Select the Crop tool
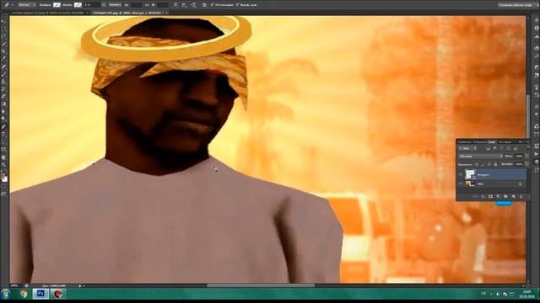 [3, 51]
